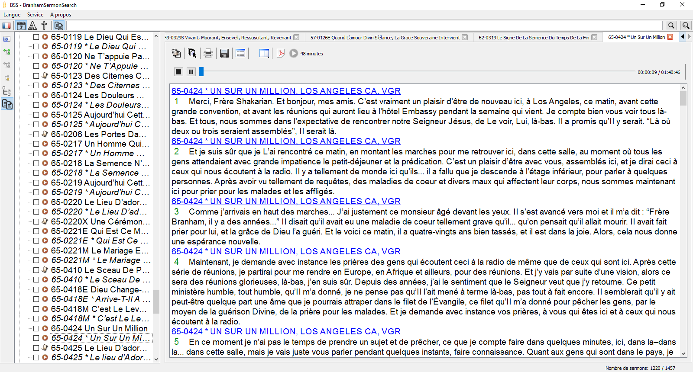Pause the audio playback
Screen dimensions: 693x372
191,72
